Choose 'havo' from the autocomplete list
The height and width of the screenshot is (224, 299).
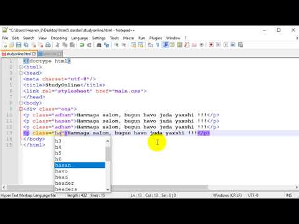[x=80, y=171]
